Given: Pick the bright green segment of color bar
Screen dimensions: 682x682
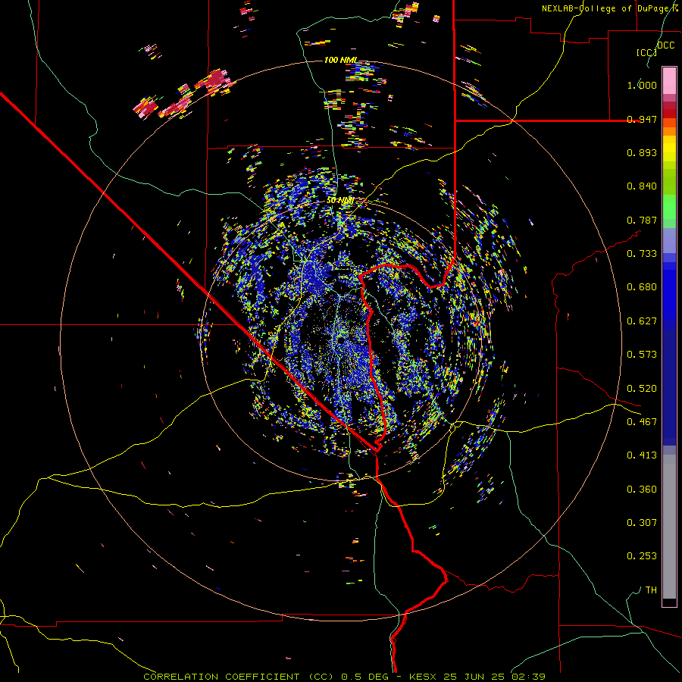Looking at the screenshot, I should pos(669,207).
